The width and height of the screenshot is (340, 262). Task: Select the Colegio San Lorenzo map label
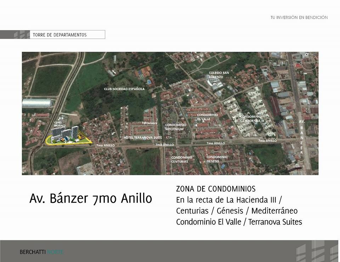tap(219, 74)
